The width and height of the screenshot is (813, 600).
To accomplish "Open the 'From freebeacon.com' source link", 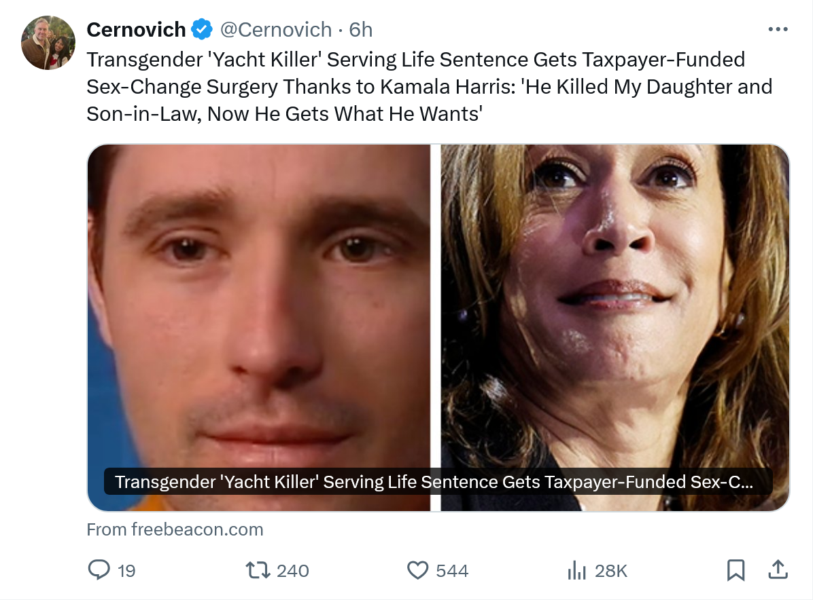I will [x=175, y=529].
